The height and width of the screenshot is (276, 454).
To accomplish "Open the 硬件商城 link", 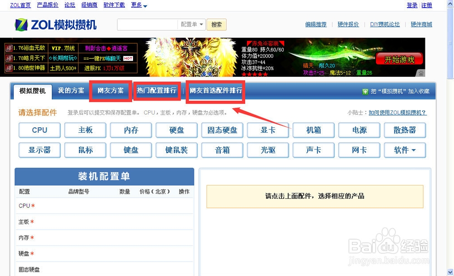I will pos(421,25).
